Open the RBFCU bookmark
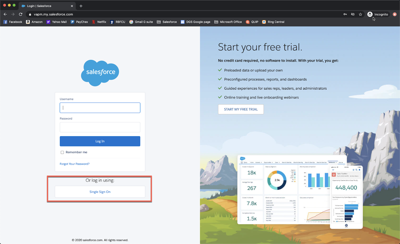This screenshot has height=244, width=400. (117, 22)
